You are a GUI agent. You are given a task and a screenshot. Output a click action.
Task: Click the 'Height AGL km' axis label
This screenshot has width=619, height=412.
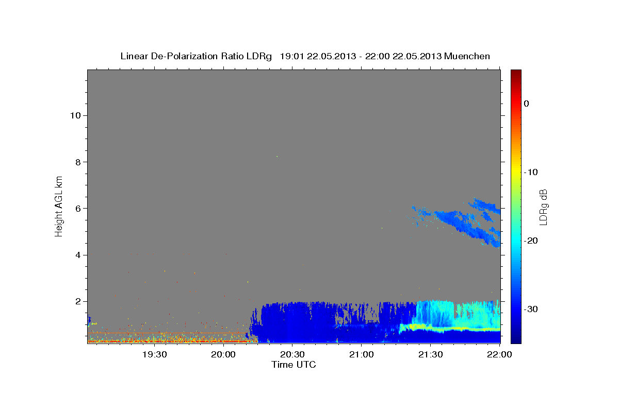click(x=59, y=206)
